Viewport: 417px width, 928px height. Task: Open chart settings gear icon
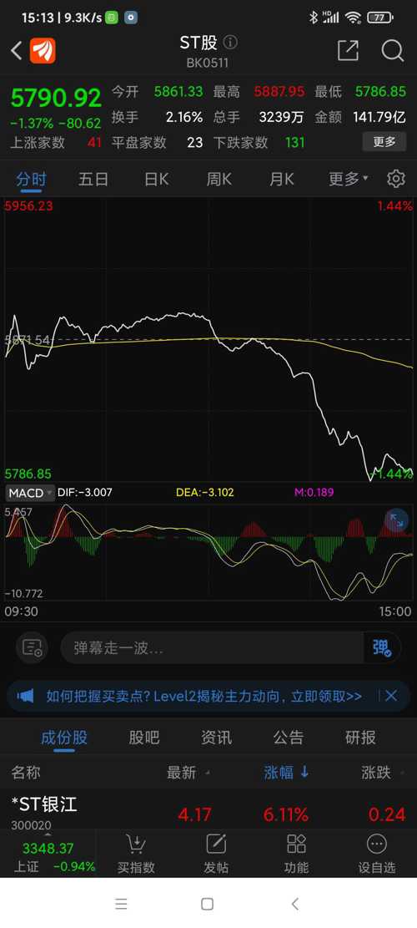pyautogui.click(x=396, y=179)
